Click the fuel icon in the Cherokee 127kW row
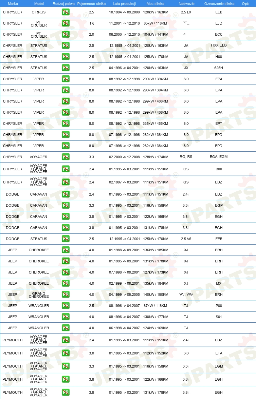 click(x=65, y=273)
